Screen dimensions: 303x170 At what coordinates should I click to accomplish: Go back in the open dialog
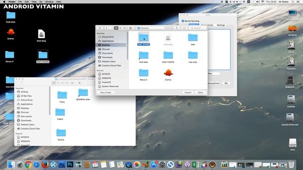[x=106, y=28]
